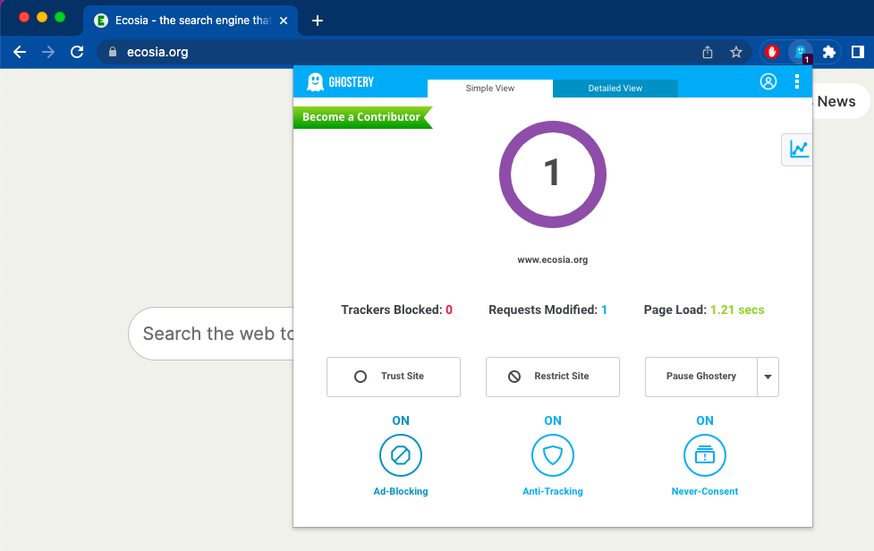This screenshot has width=874, height=551.
Task: Expand the Pause Ghostery duration dropdown arrow
Action: tap(768, 377)
